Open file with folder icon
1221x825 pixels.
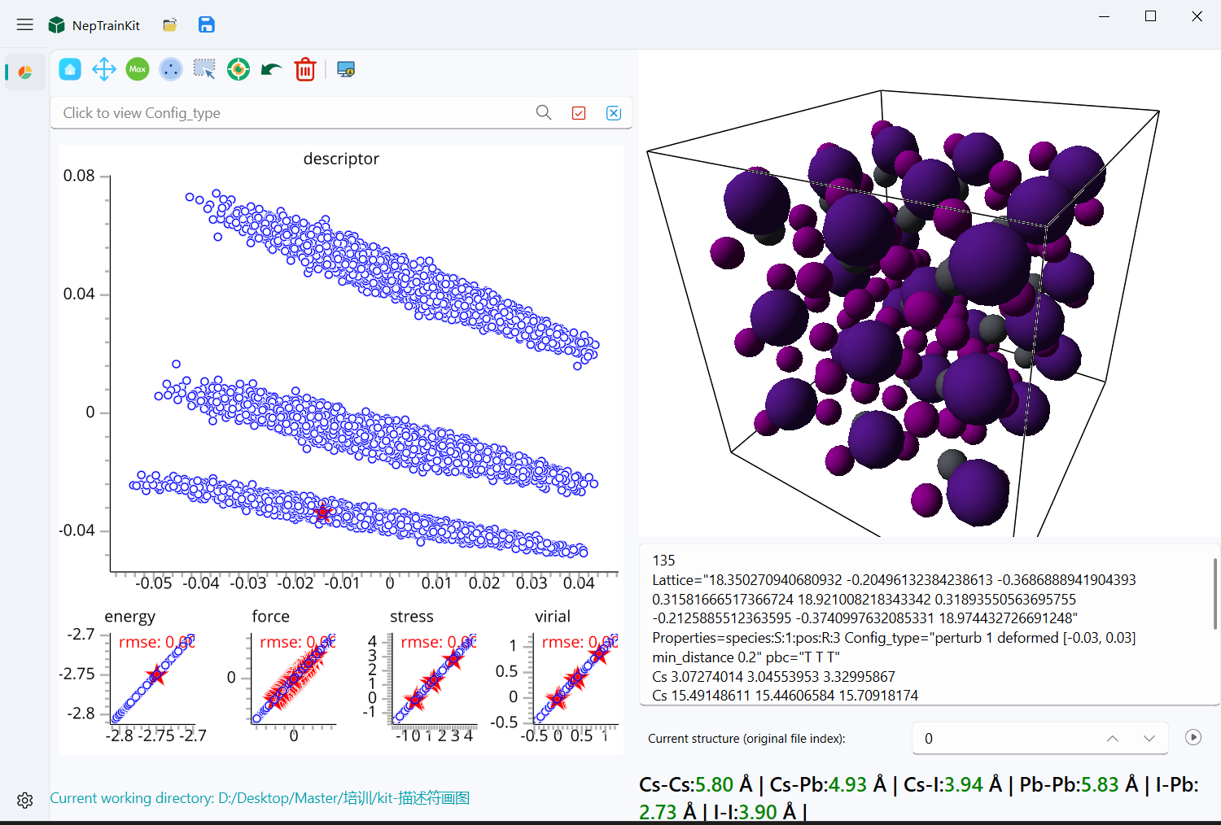[170, 25]
